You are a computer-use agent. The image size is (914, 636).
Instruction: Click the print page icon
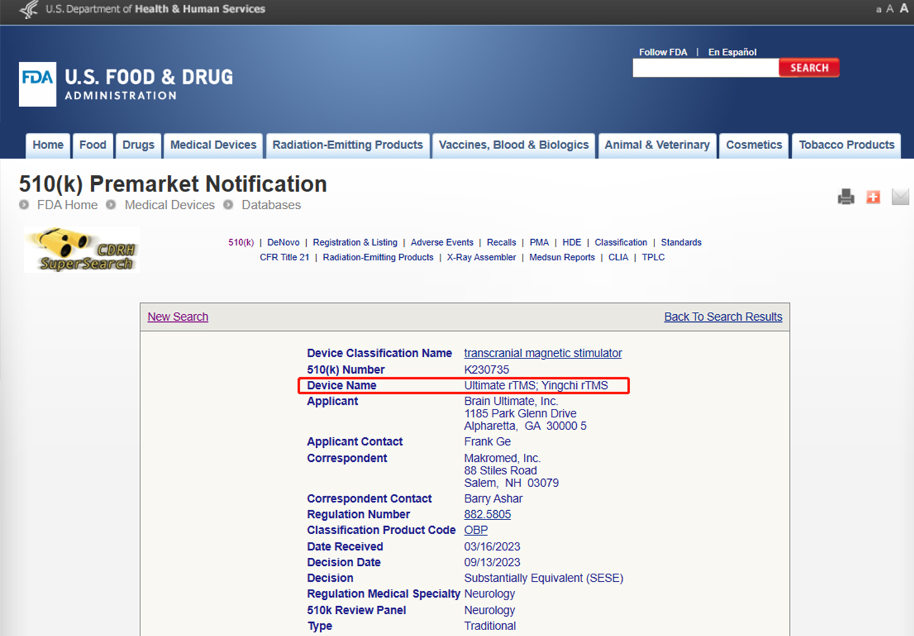[846, 197]
